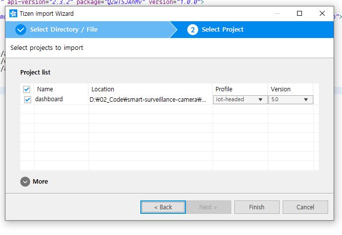Open the iot-headed Profile dropdown

coord(240,100)
